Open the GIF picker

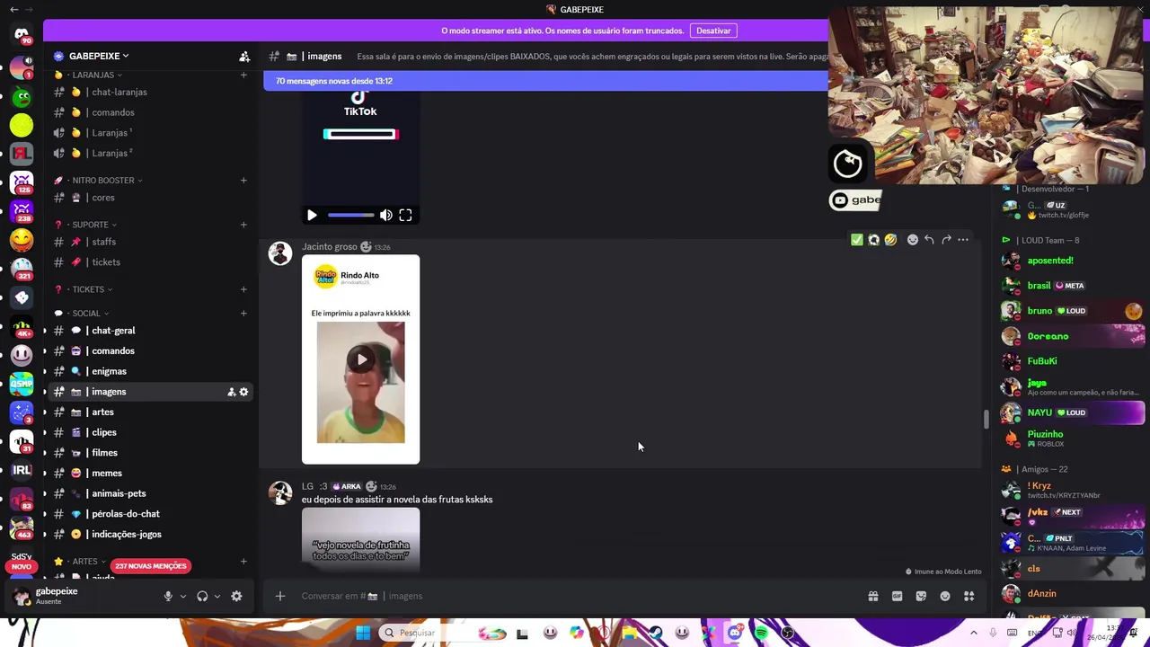(897, 596)
